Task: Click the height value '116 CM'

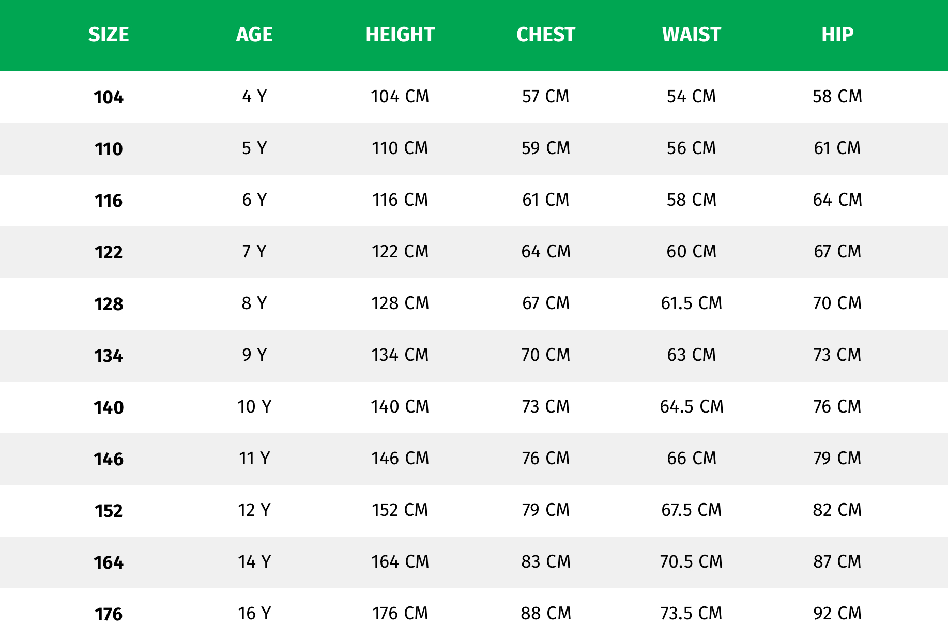Action: 400,200
